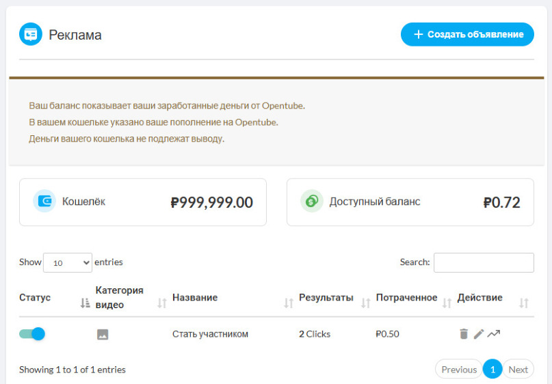Viewport: 552px width, 384px height.
Task: Click the Кошелёк wallet icon
Action: coord(44,202)
